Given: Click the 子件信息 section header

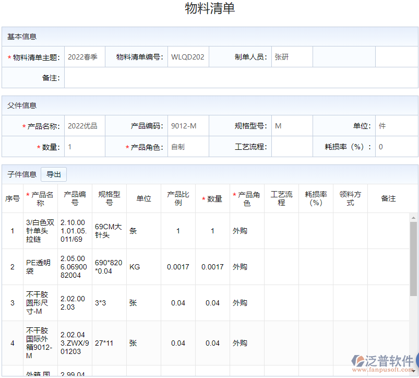Looking at the screenshot, I should coord(21,174).
